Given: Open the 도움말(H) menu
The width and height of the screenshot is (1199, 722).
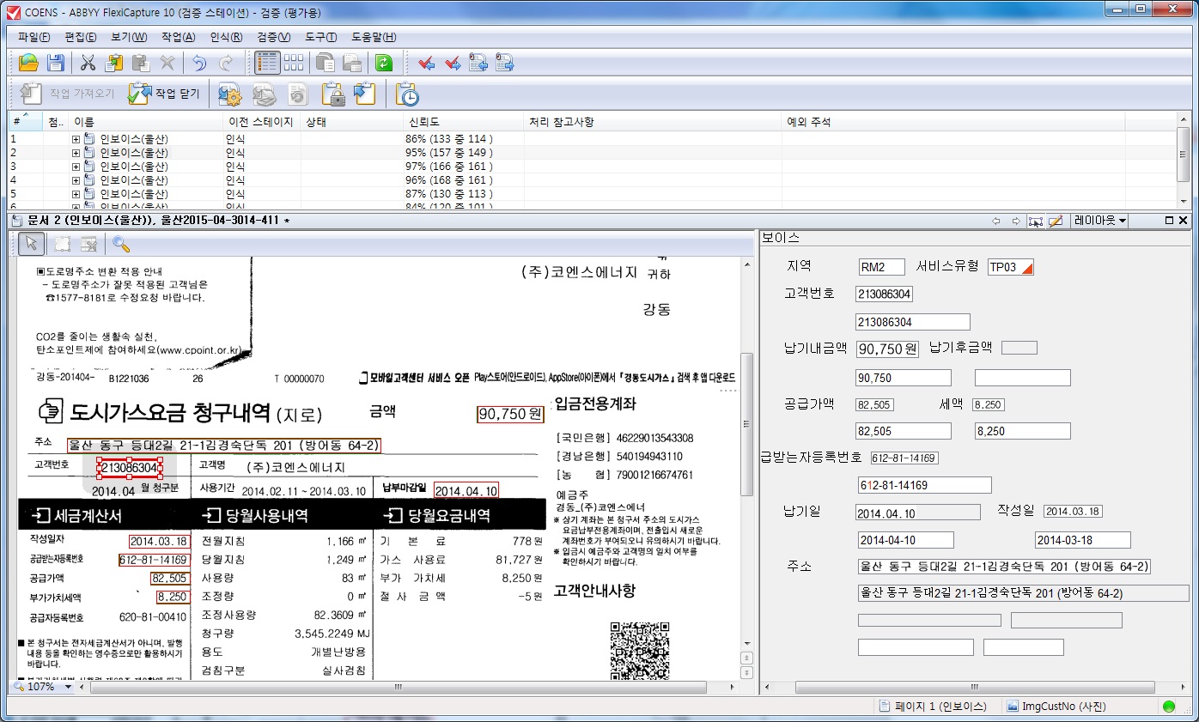Looking at the screenshot, I should (374, 37).
